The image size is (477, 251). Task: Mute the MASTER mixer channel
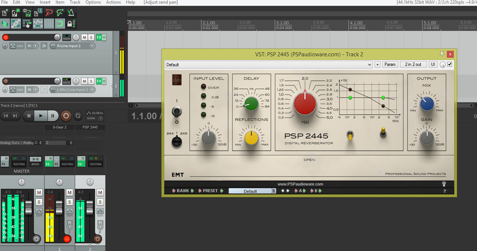click(39, 193)
